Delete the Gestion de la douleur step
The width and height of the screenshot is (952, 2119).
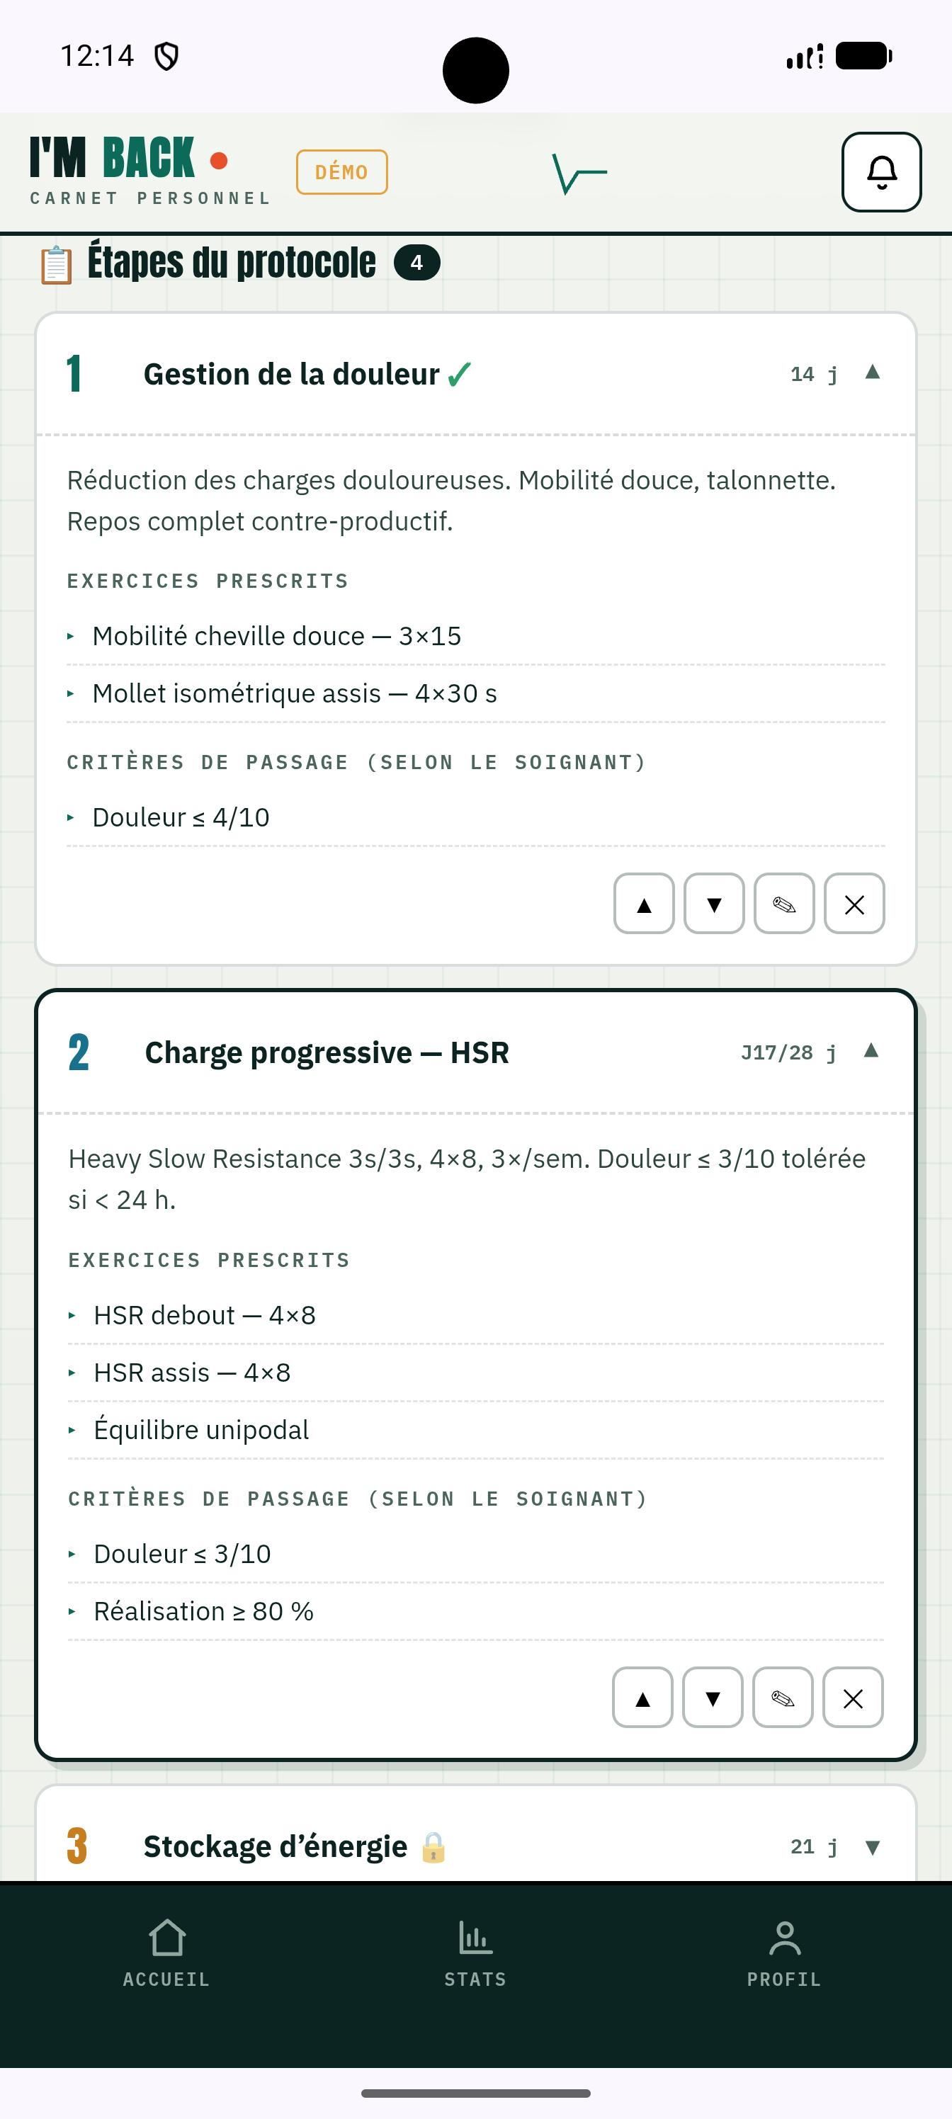pyautogui.click(x=854, y=903)
